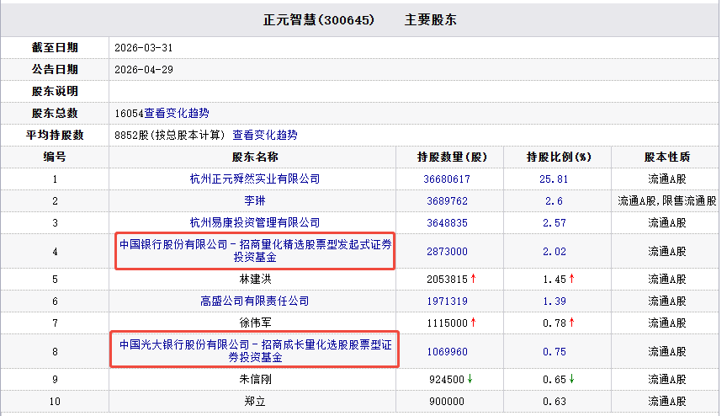Open 中国银行股份有限公司－招商量化精选 fund link

(x=255, y=251)
